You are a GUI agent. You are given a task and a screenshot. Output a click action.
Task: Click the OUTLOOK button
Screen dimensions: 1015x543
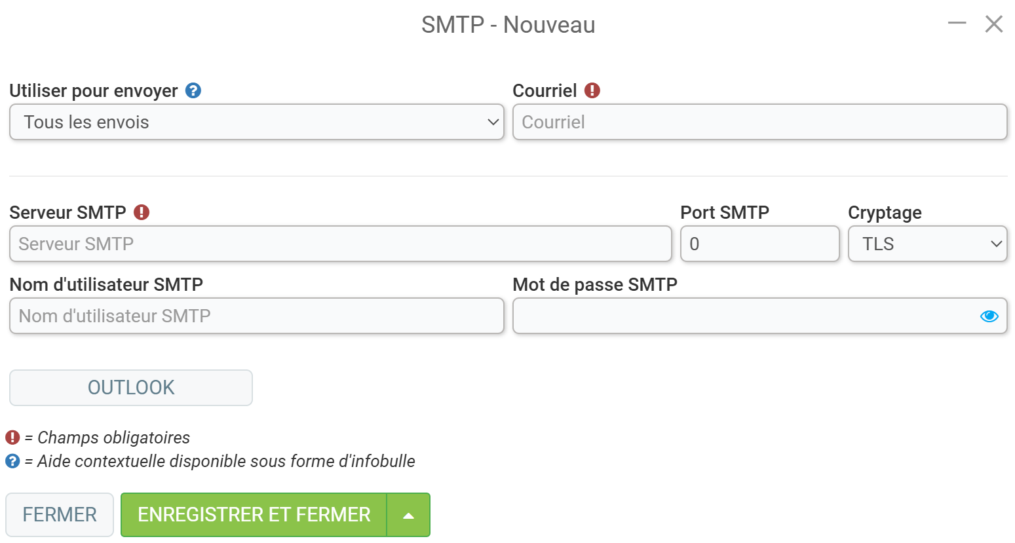131,388
